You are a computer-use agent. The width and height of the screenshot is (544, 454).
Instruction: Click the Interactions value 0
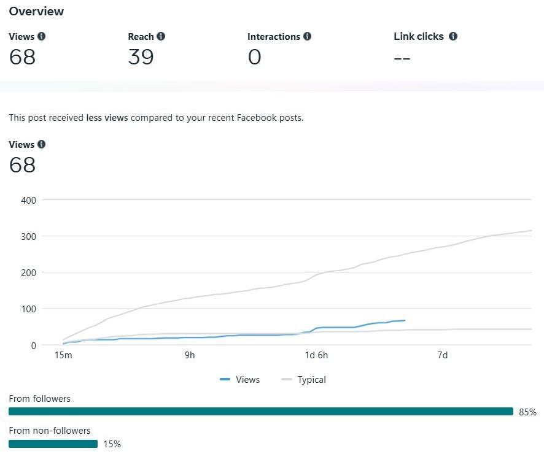pyautogui.click(x=254, y=57)
